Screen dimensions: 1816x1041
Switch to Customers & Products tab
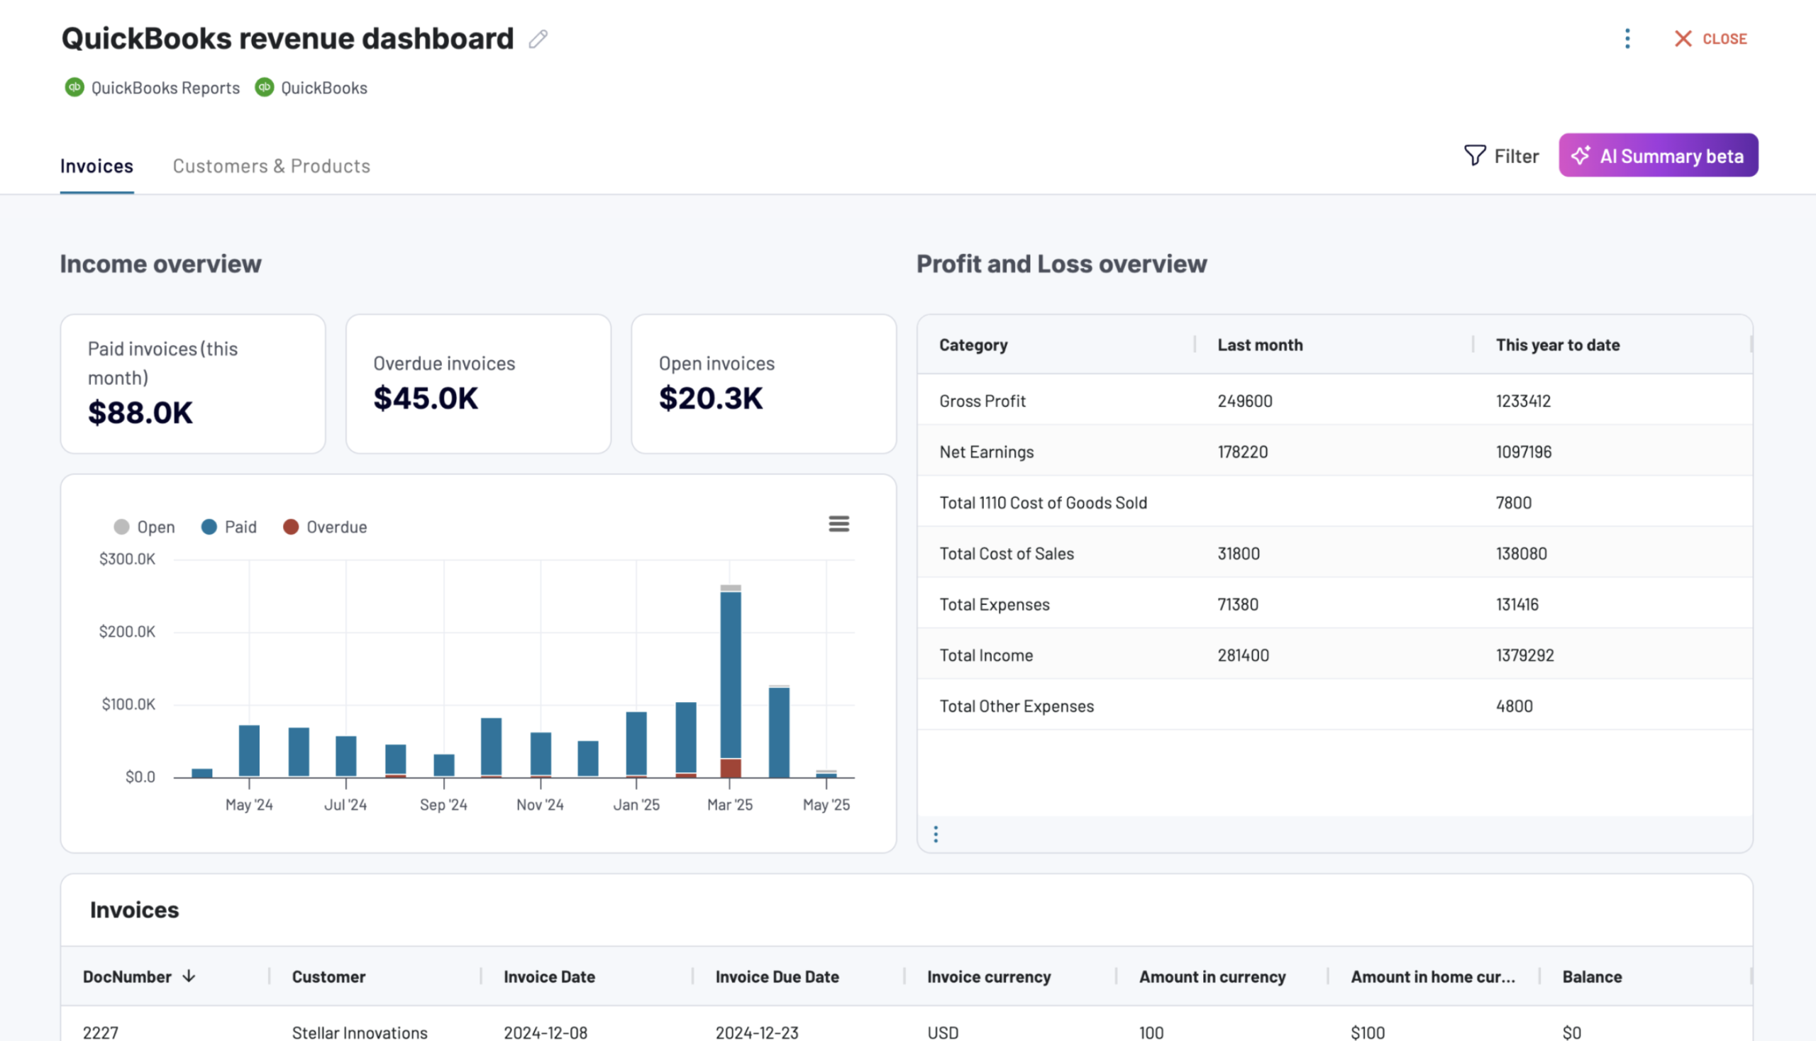pos(272,166)
